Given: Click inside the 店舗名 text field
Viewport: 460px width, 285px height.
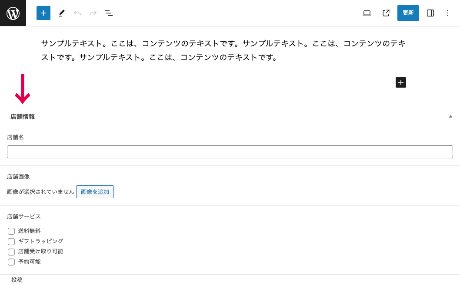Looking at the screenshot, I should tap(230, 151).
